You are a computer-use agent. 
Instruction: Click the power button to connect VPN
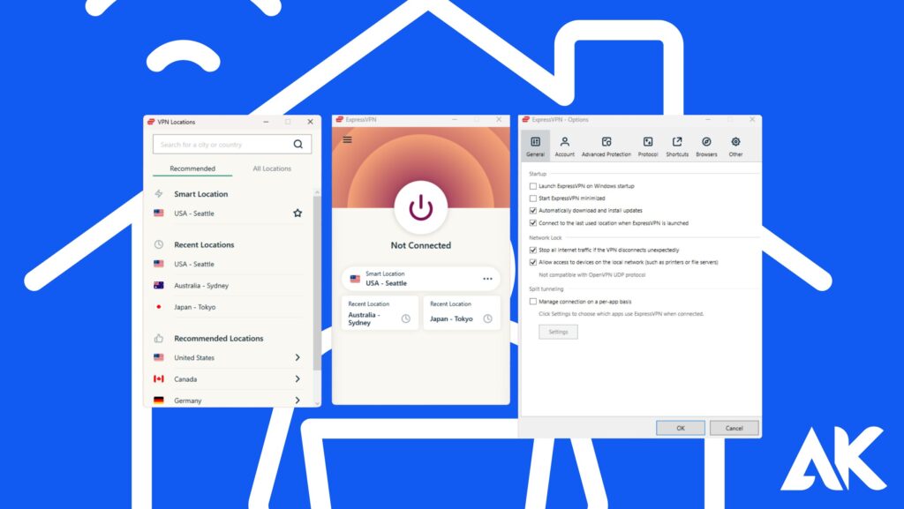(x=421, y=208)
